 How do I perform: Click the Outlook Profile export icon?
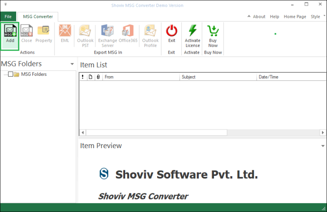click(150, 31)
